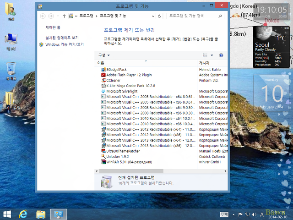Viewport: 293px width, 220px height.
Task: Click the Forward navigation arrow
Action: point(51,16)
